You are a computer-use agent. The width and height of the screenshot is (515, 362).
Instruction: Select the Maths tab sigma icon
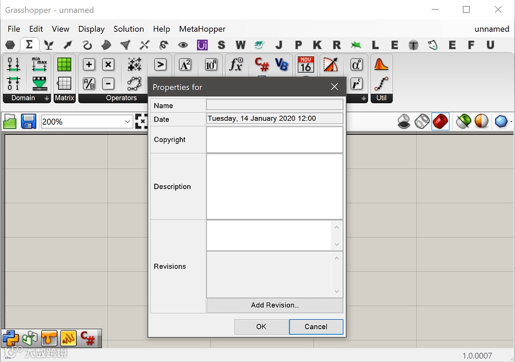[29, 45]
